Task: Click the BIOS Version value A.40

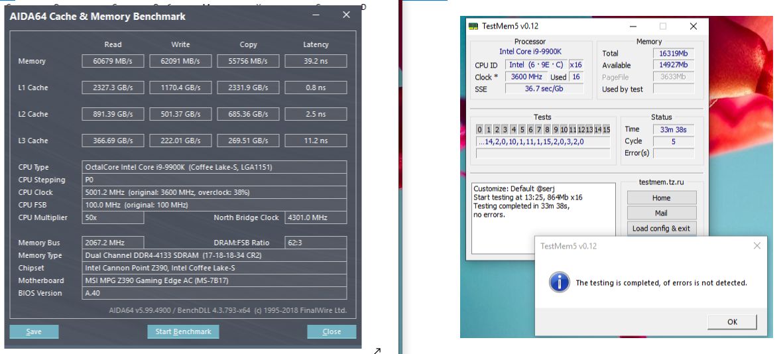Action: [214, 293]
